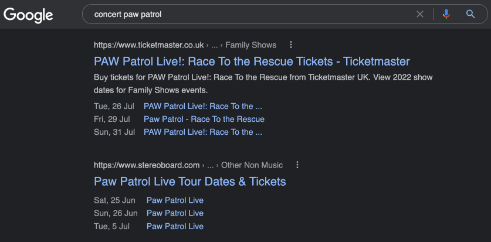
Task: Open the Sun, 31 Jul PAW Patrol Live event link
Action: (202, 132)
